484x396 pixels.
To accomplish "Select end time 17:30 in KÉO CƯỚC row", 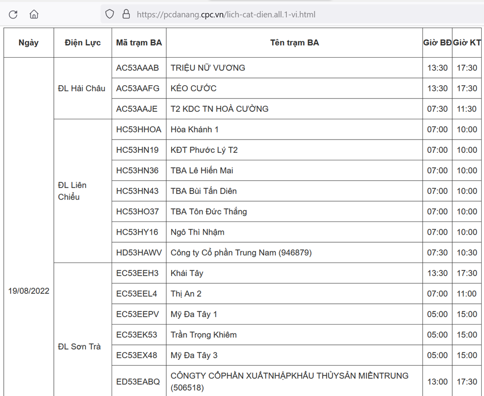I will [x=467, y=88].
